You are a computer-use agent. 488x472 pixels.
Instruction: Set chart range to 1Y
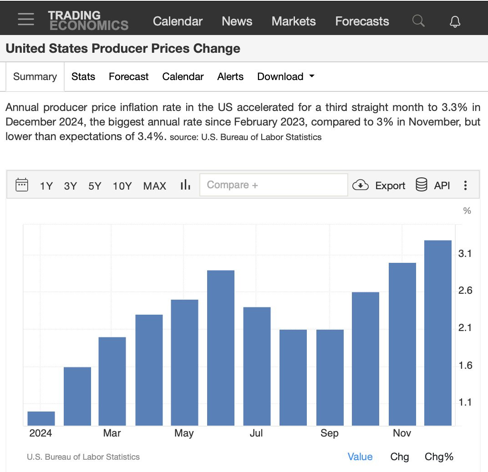click(x=46, y=186)
